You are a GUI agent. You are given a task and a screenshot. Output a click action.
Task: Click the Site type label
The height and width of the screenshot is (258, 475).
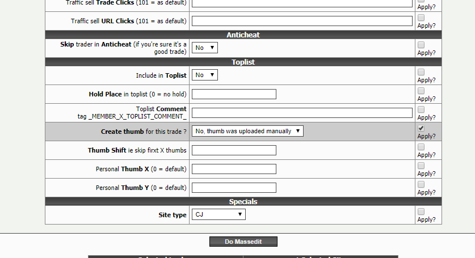(173, 215)
